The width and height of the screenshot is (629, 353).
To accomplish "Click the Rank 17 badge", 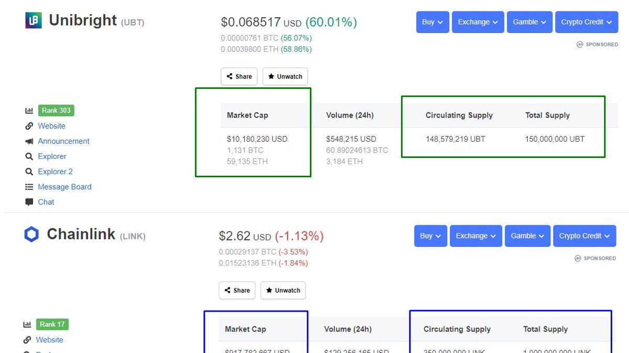I will coord(52,324).
